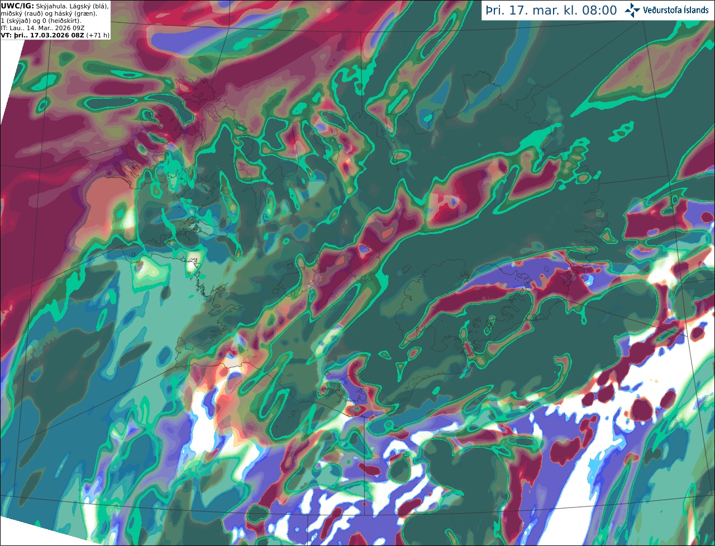Click the 'VT: þri.. 17.03.2026 08Z (+71 h)' line

tap(55, 35)
